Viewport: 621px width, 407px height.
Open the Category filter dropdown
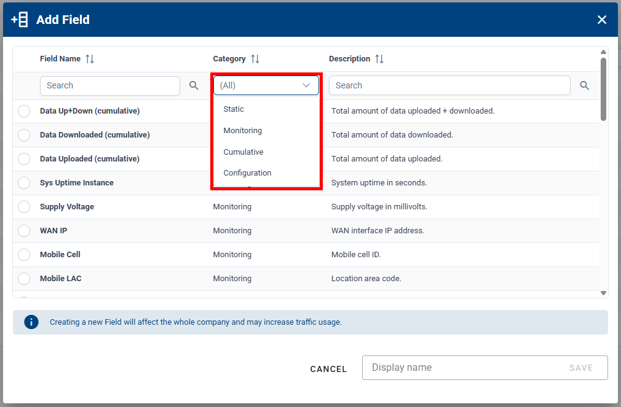click(266, 85)
